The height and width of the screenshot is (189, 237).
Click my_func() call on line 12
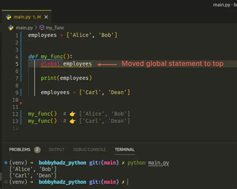[x=42, y=114]
